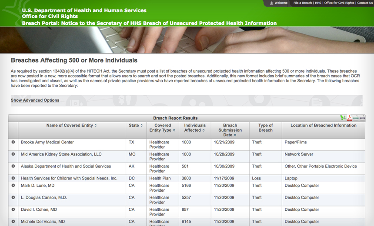The image size is (374, 226).
Task: Export breach results as CSV
Action: click(x=356, y=117)
